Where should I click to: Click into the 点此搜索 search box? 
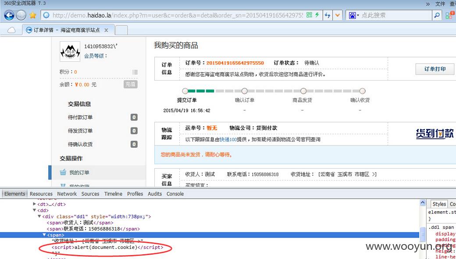pyautogui.click(x=396, y=15)
